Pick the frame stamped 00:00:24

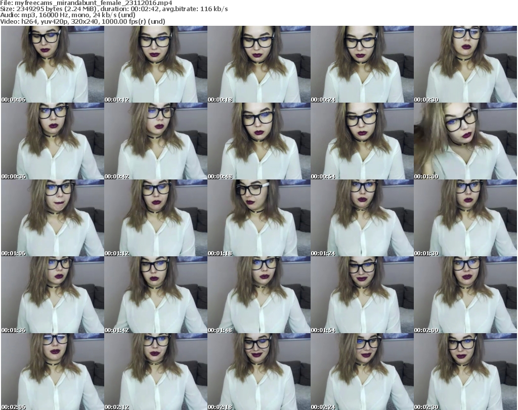(x=362, y=64)
